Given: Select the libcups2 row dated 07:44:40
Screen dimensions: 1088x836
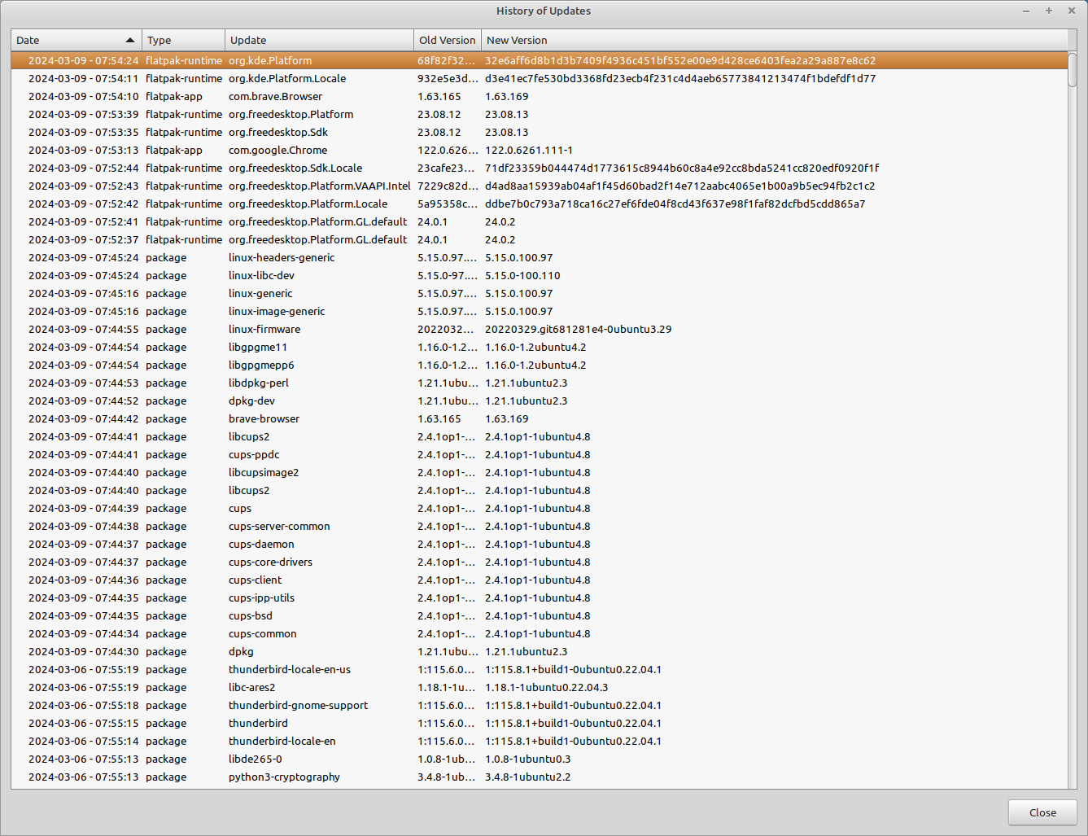Looking at the screenshot, I should (x=539, y=490).
